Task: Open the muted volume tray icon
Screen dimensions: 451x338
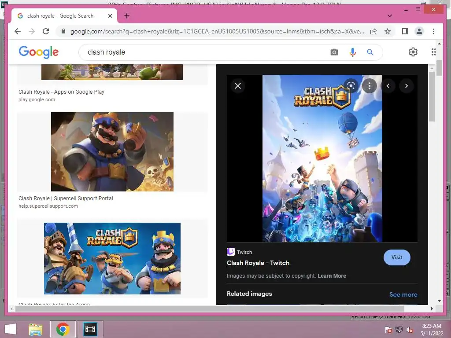Action: click(x=410, y=330)
